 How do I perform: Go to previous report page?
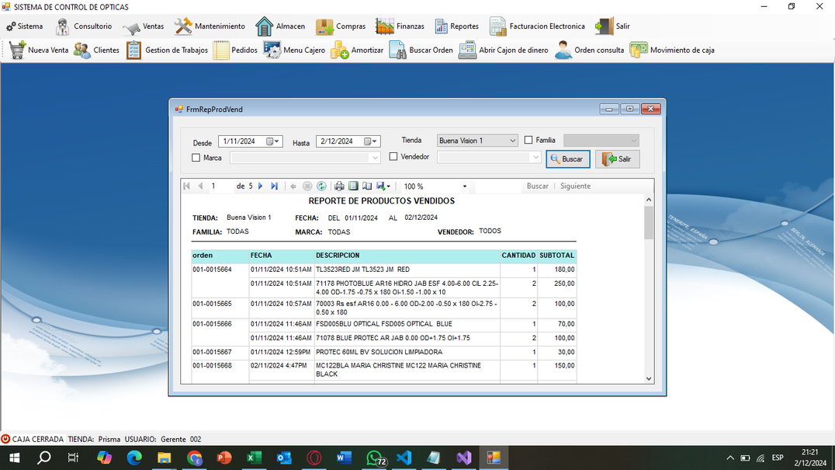click(200, 186)
